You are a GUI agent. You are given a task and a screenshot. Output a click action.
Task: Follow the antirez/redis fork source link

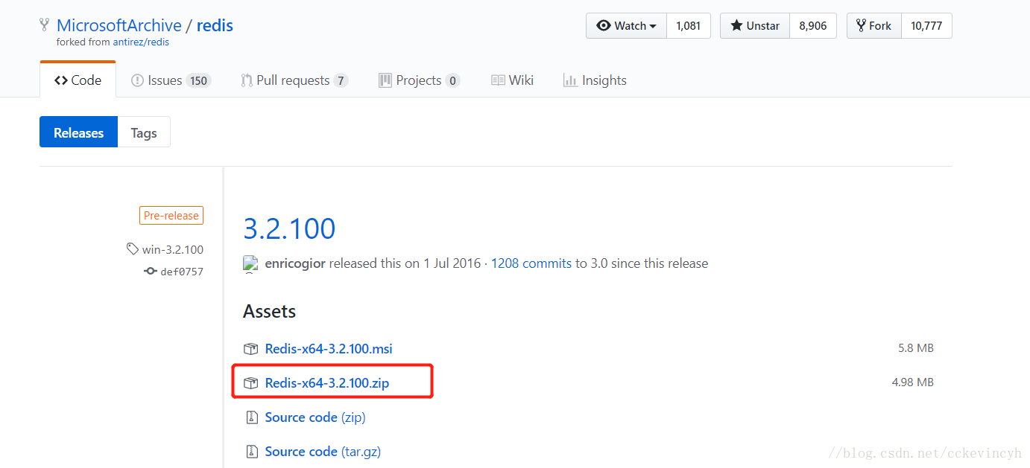[x=141, y=42]
